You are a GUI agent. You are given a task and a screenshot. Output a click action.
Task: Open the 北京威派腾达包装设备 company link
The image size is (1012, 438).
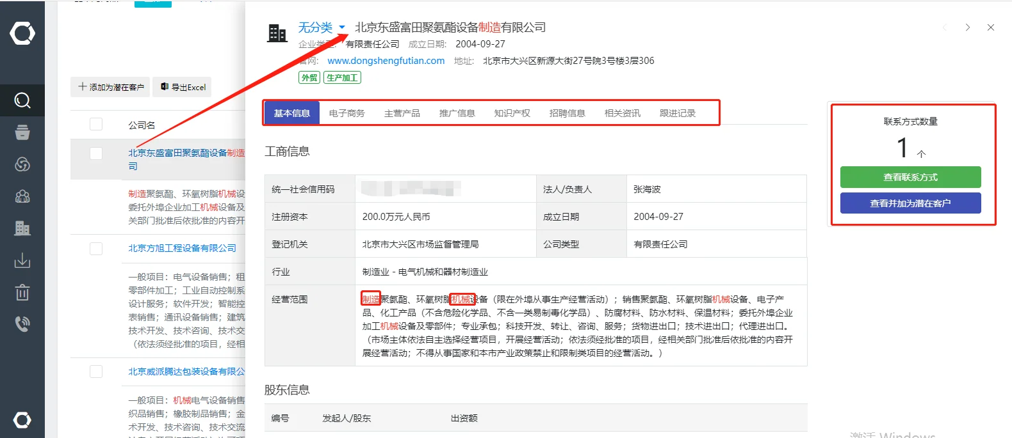coord(186,372)
